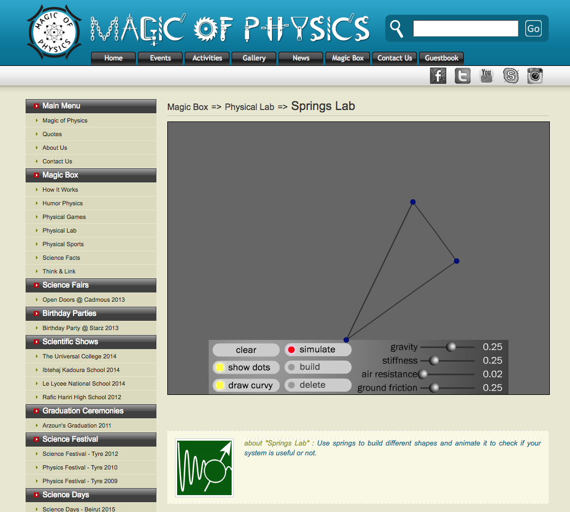Screen dimensions: 570x512
Task: Toggle the 'show dots' option
Action: tap(246, 367)
